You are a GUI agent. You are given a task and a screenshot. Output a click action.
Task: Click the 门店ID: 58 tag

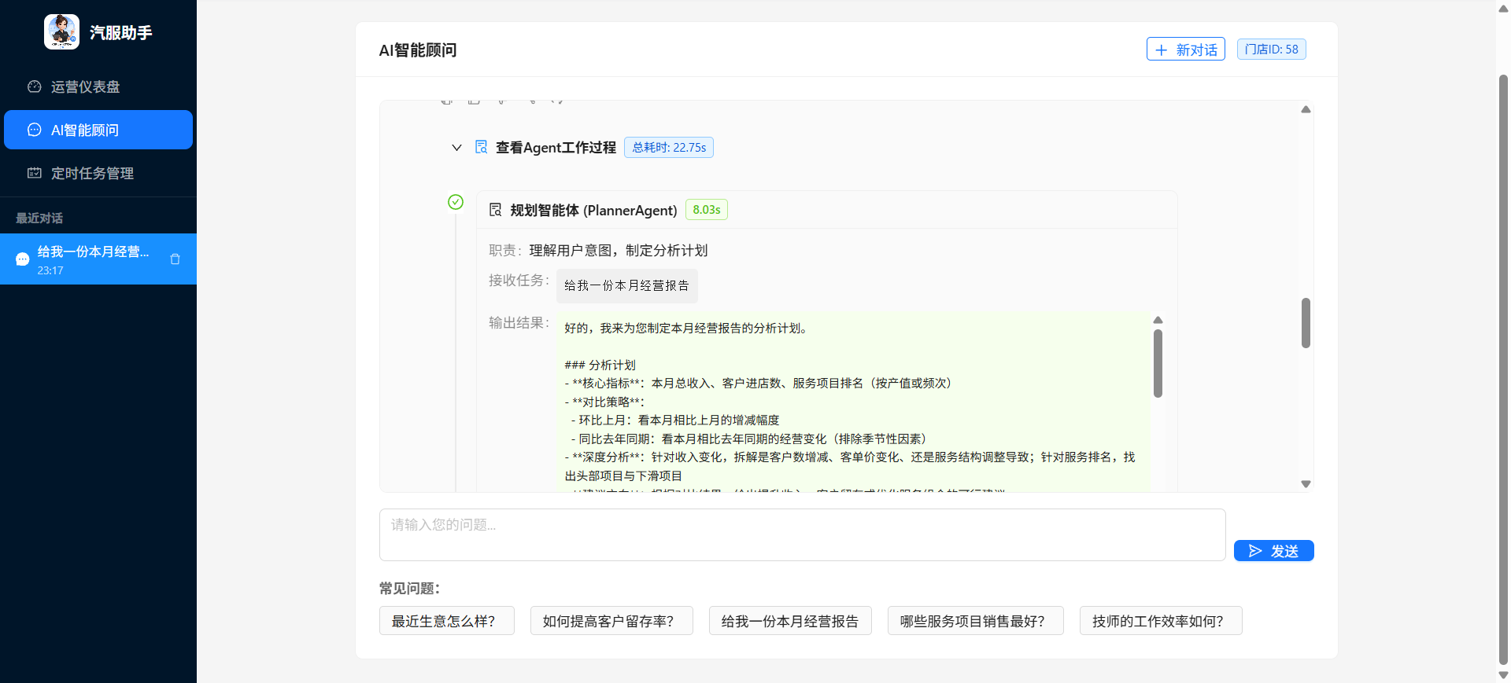[x=1271, y=49]
